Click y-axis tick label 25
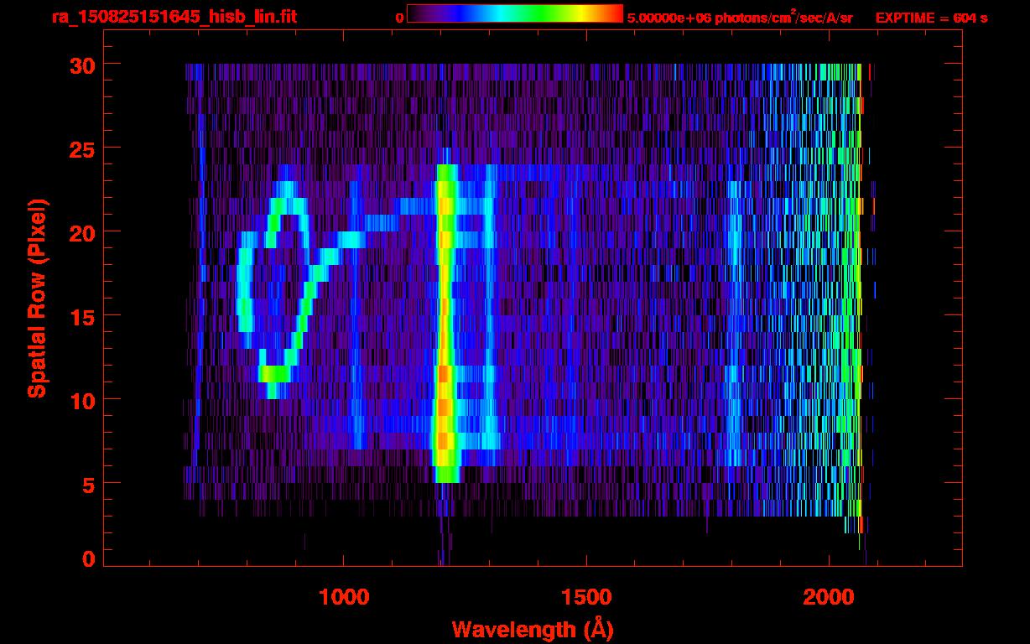Image resolution: width=1030 pixels, height=644 pixels. (x=81, y=148)
